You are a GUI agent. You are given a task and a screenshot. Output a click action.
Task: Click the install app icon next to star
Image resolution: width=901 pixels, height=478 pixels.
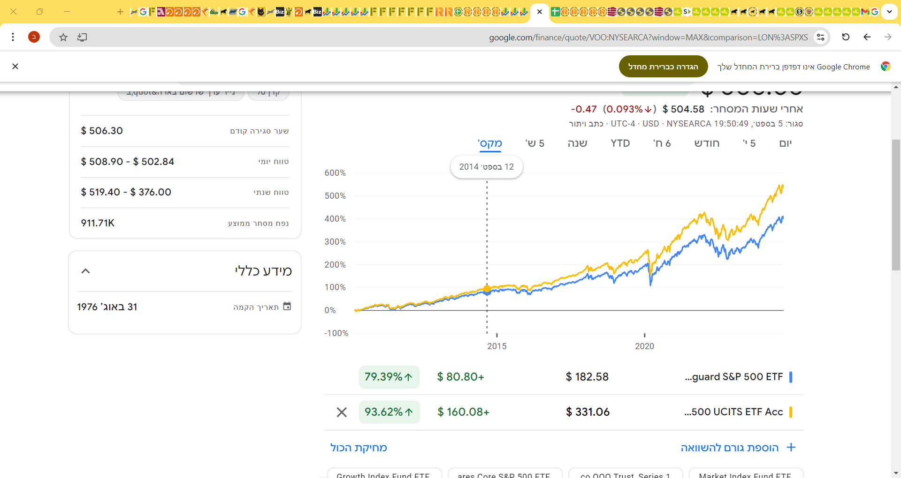(x=82, y=37)
